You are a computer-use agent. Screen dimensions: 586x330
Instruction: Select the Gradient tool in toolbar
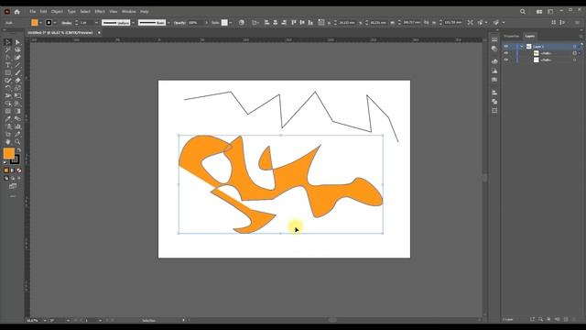(17, 111)
